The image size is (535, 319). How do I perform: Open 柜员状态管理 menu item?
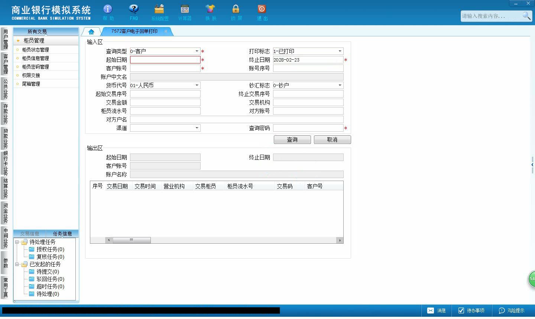[35, 50]
